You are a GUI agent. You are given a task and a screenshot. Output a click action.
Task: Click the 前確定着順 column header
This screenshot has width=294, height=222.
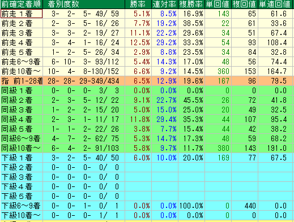(x=22, y=4)
